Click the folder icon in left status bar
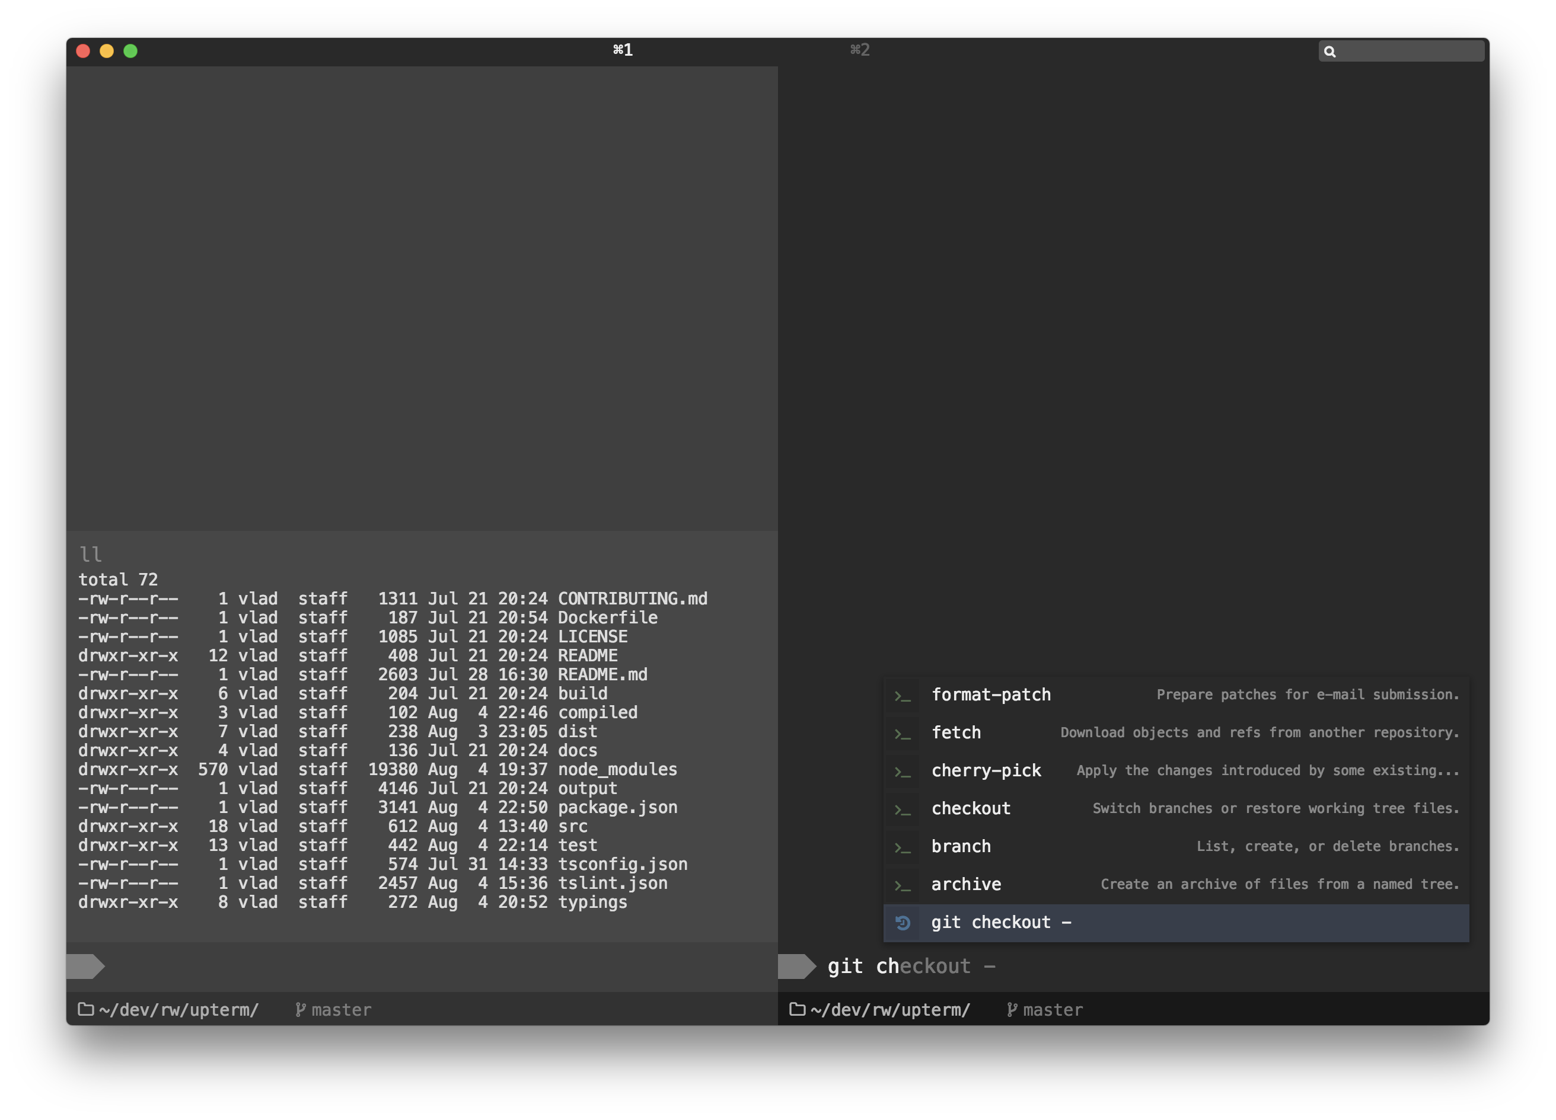This screenshot has width=1556, height=1120. 86,1009
